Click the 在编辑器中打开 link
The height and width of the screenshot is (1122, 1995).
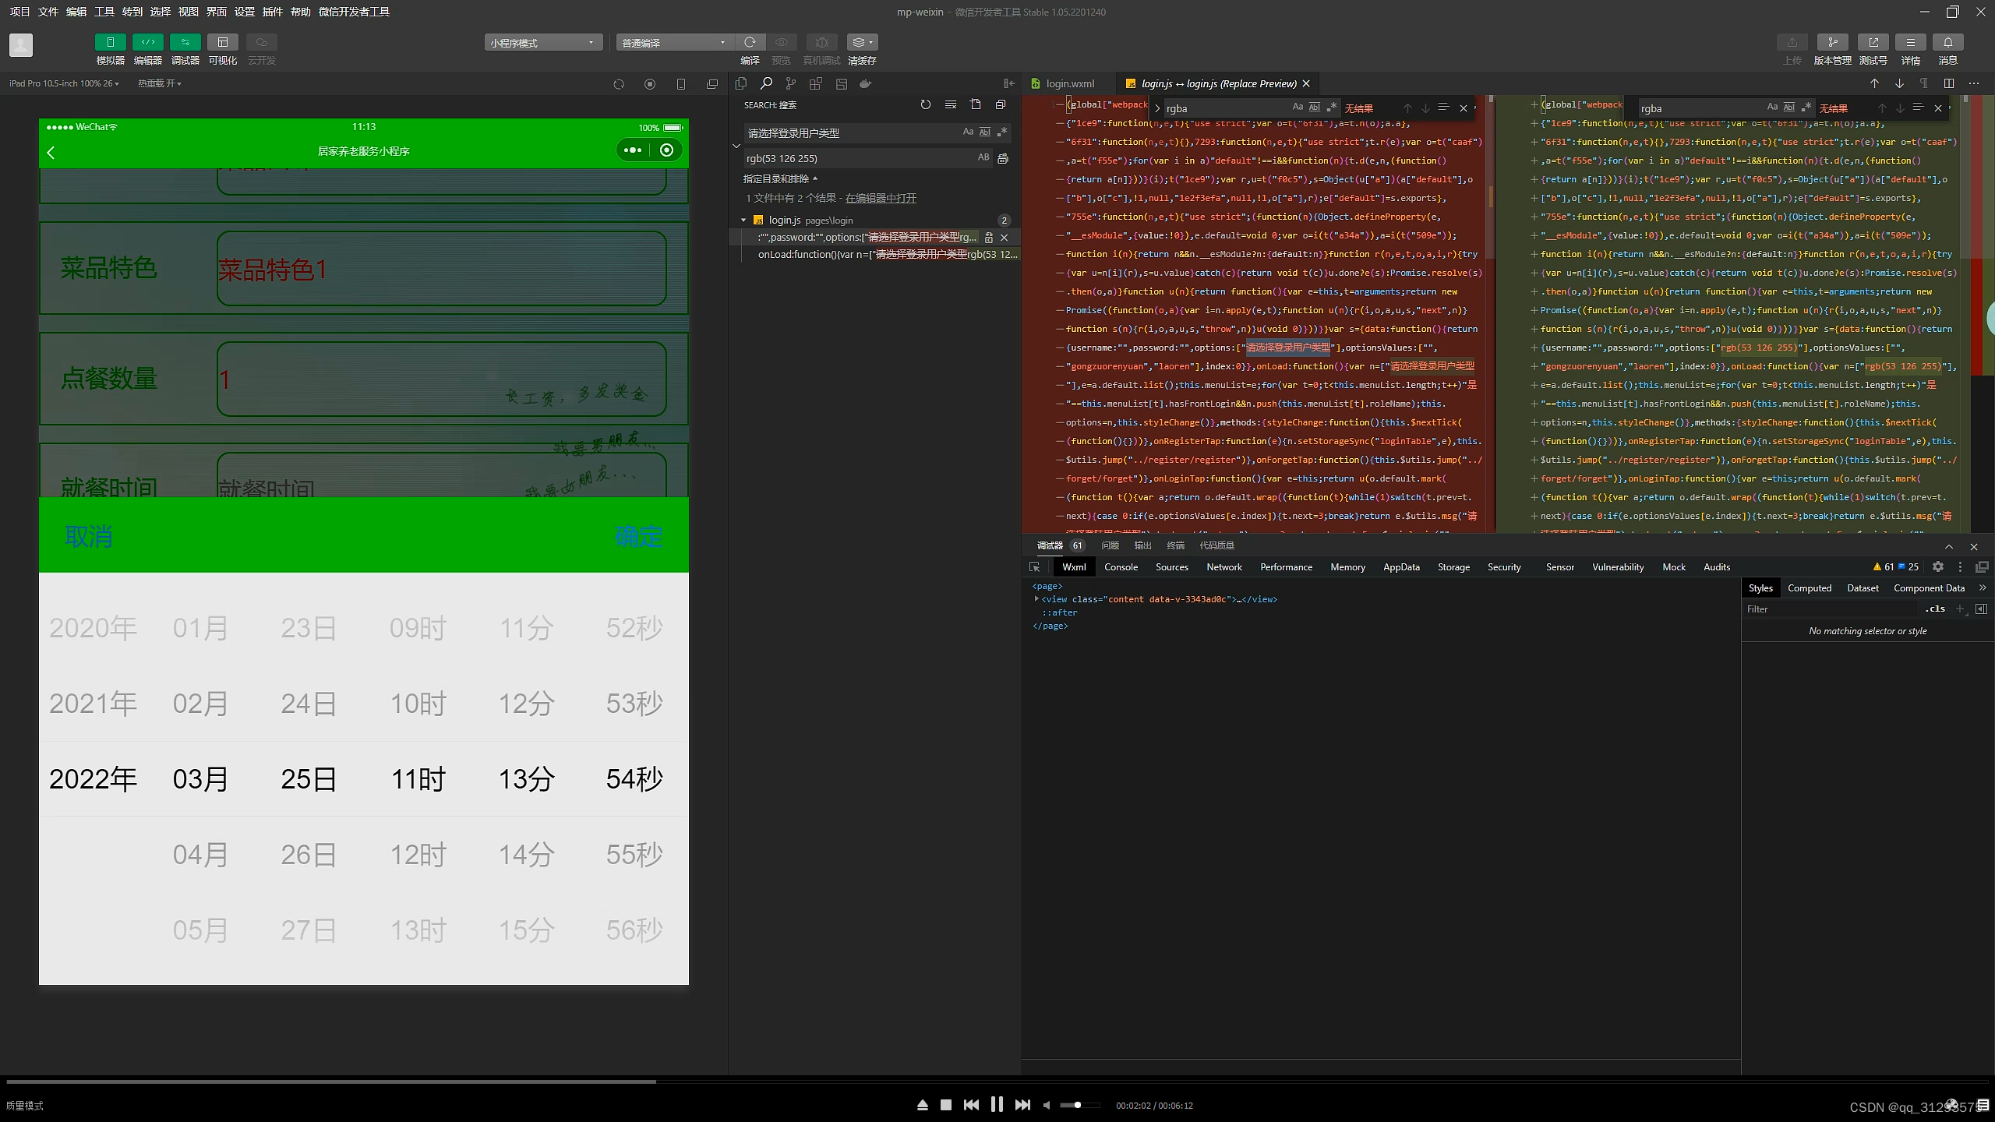click(881, 199)
